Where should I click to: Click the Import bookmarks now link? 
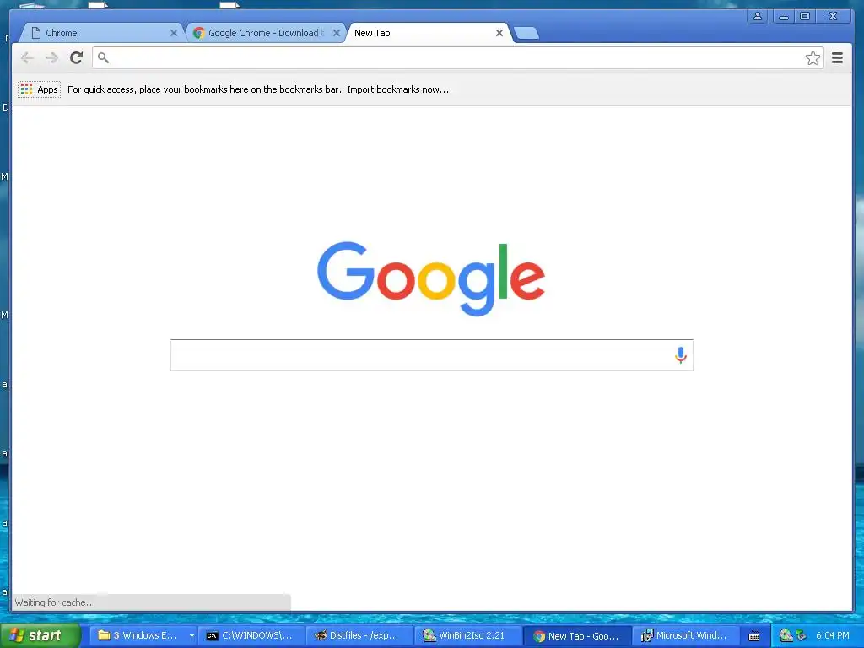click(398, 89)
